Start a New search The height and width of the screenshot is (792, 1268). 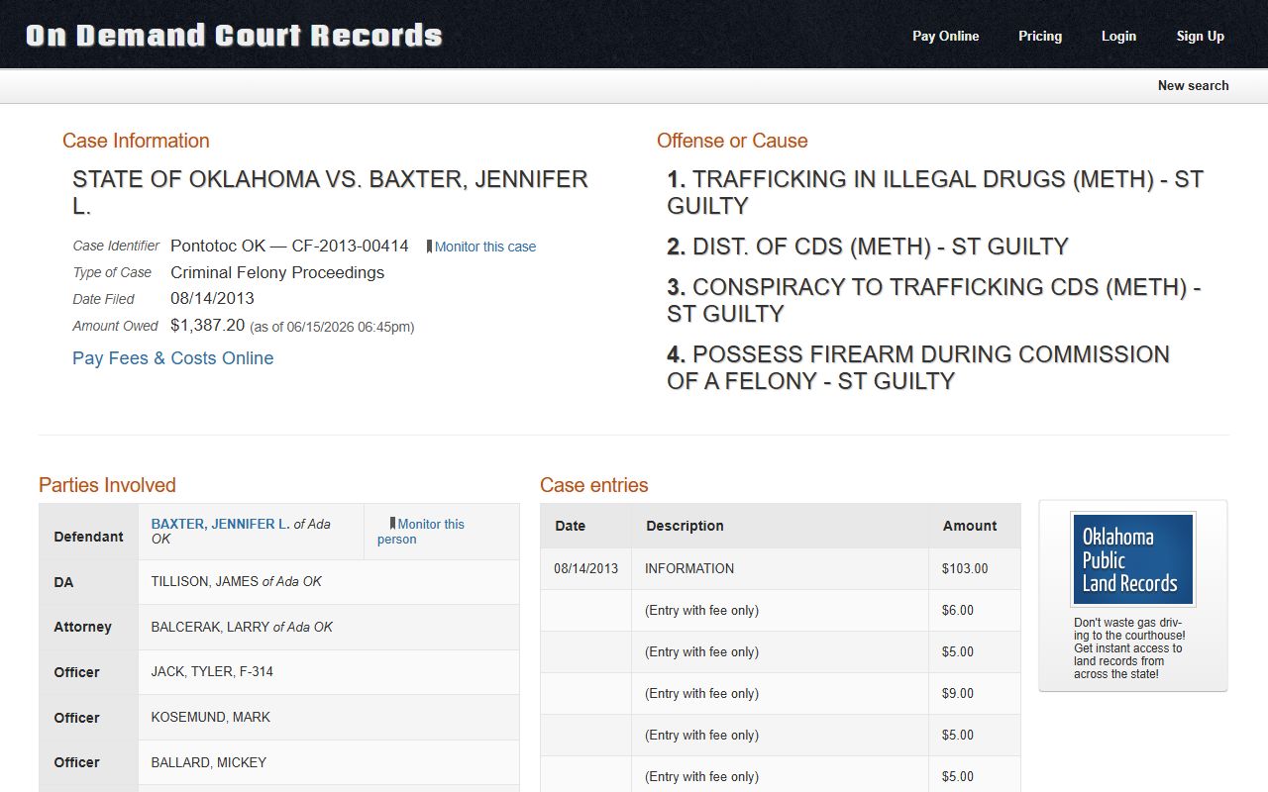click(1193, 85)
